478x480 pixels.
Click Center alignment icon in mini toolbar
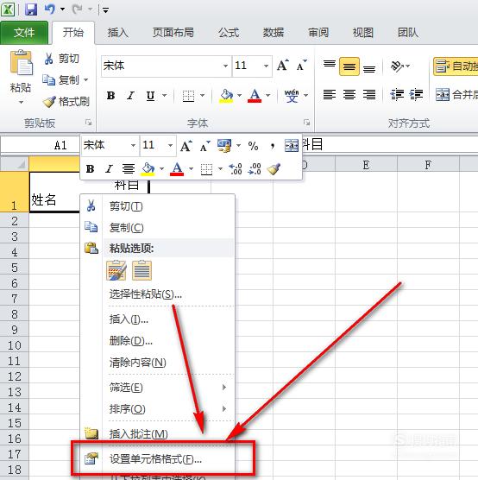click(129, 168)
